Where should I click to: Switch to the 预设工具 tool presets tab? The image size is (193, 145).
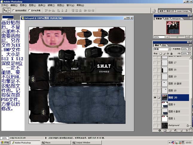tap(170, 11)
